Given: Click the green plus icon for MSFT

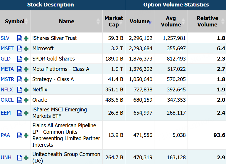Looking at the screenshot, I should [x=26, y=48].
